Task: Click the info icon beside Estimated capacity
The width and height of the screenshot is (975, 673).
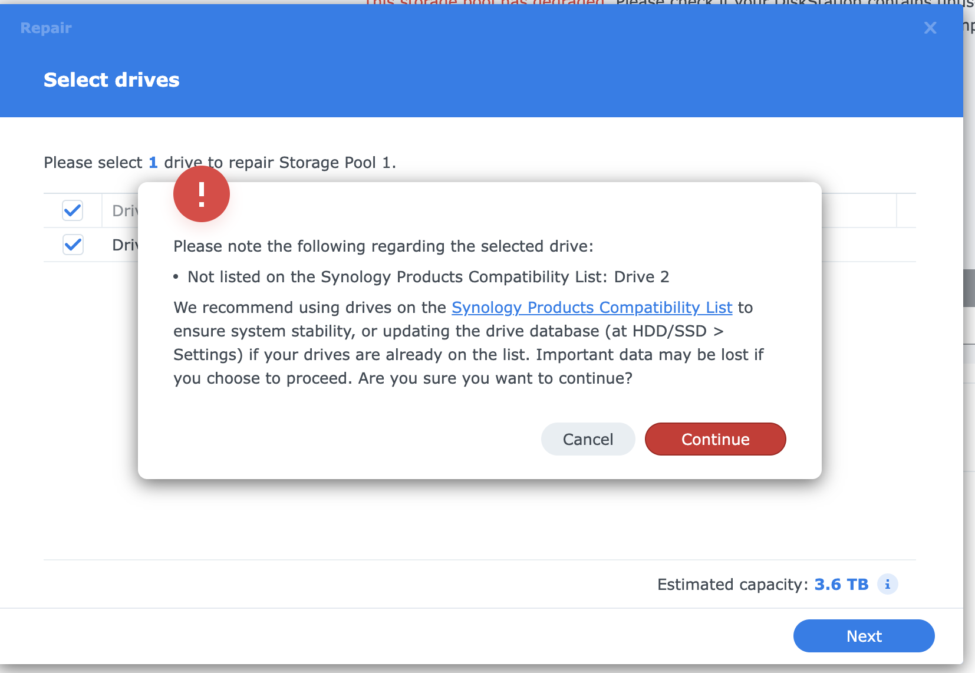Action: click(887, 585)
